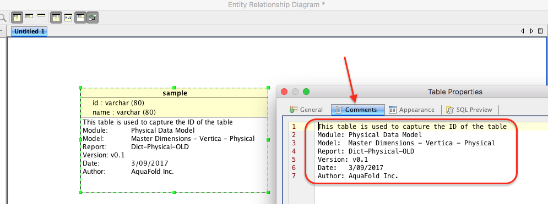Select the sample table header
Image resolution: width=548 pixels, height=204 pixels.
[x=175, y=93]
